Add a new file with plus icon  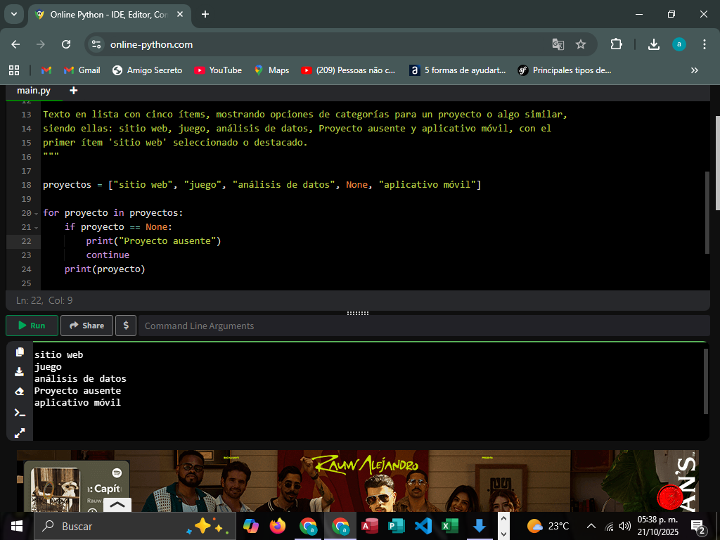click(x=73, y=90)
